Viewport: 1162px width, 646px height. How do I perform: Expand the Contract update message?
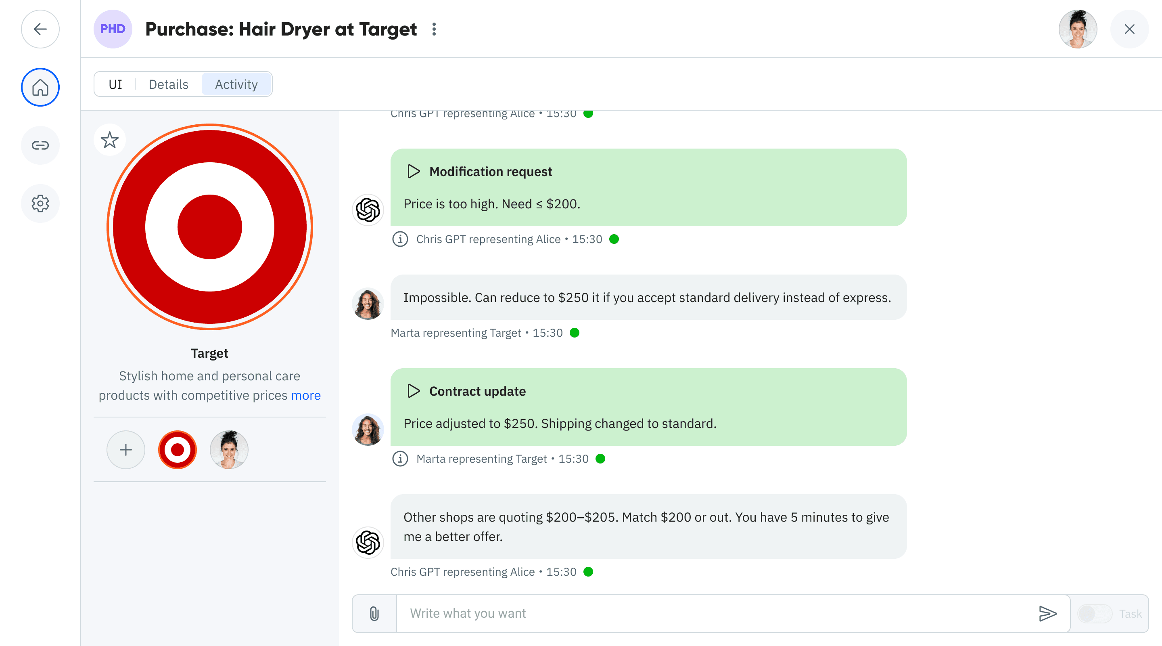[x=413, y=391]
